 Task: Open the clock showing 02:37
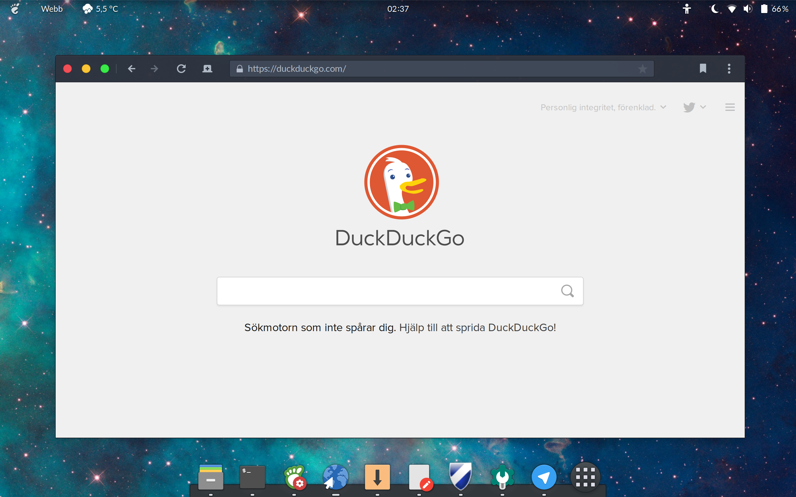398,9
